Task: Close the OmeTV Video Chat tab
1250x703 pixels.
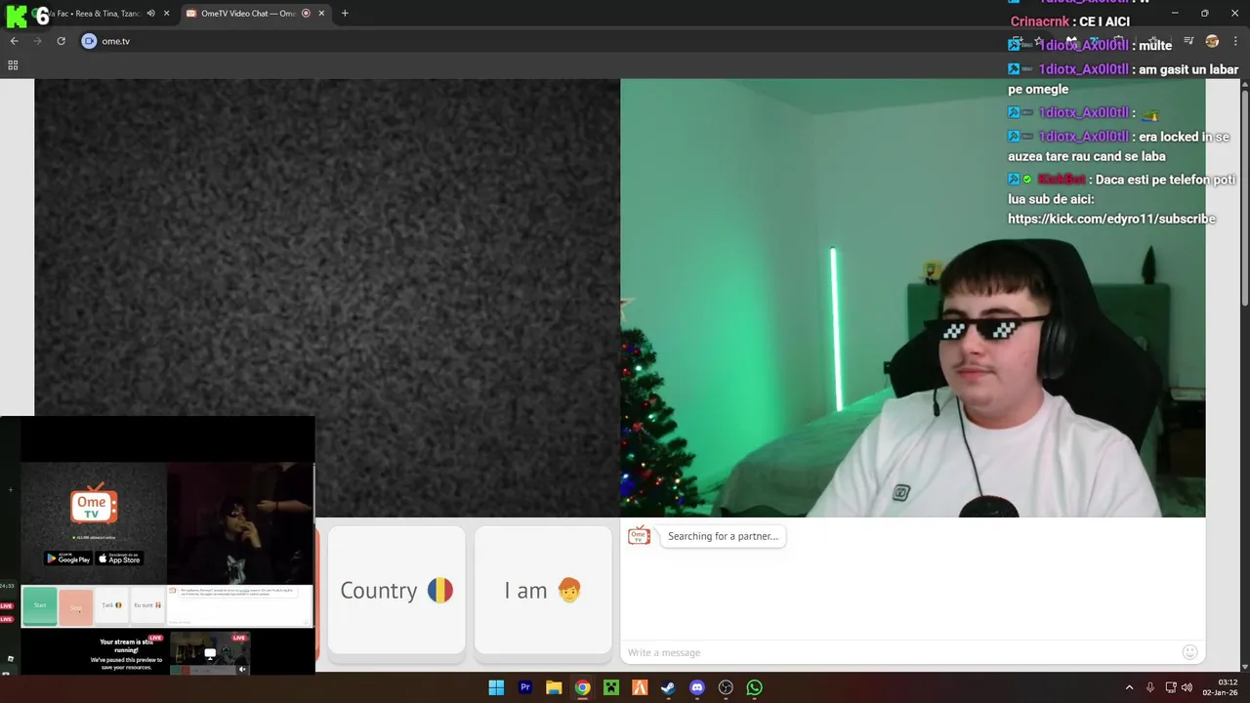Action: point(321,14)
